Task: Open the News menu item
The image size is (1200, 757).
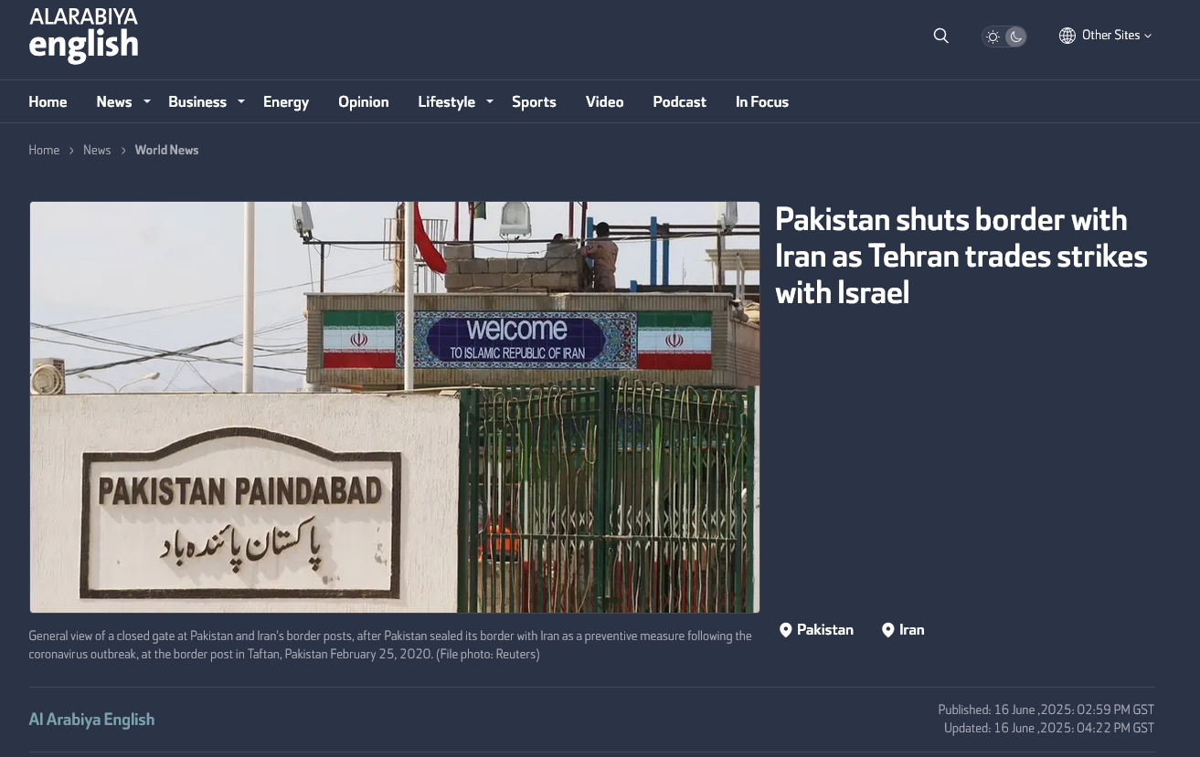Action: 114,102
